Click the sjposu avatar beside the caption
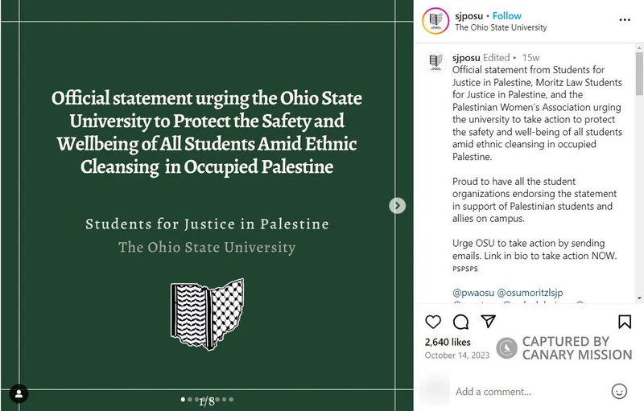This screenshot has height=411, width=644. point(436,61)
